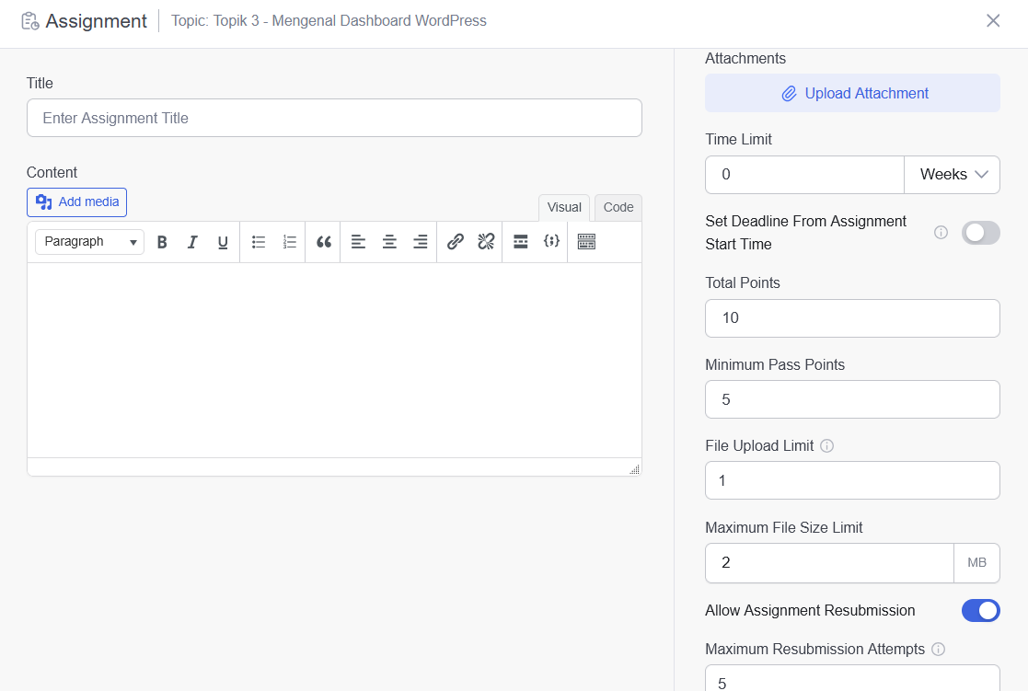Center align the text

(x=389, y=242)
